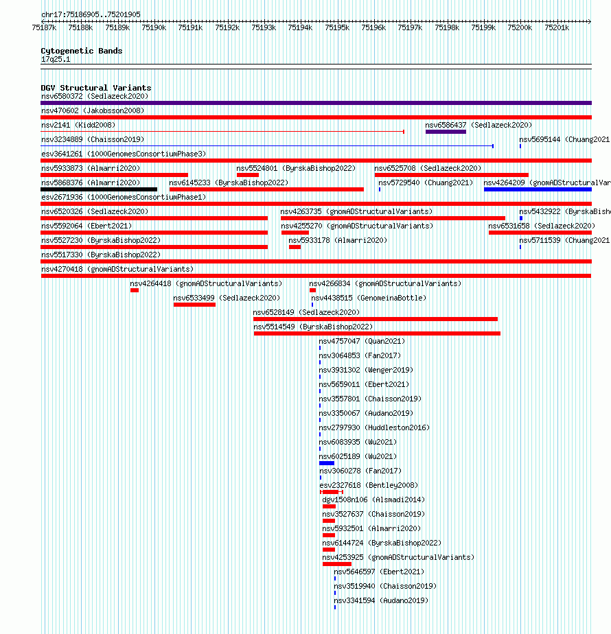The image size is (611, 634).
Task: Click nsv4270418 (gnomADStructuralVariants) label
Action: 117,269
